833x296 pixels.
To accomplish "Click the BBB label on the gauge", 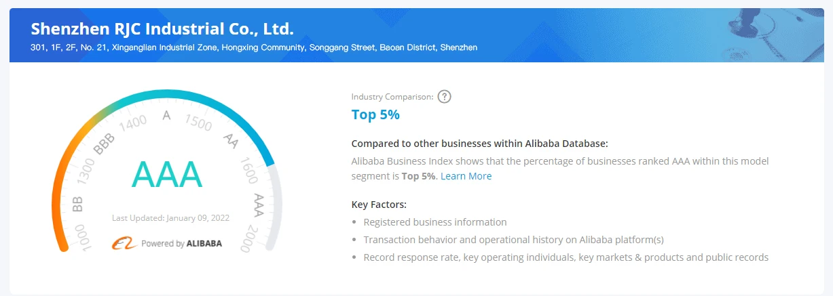I will coord(105,143).
